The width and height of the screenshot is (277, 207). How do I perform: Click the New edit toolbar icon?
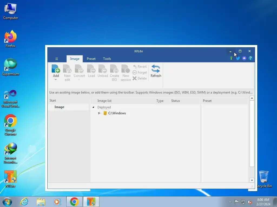67,69
